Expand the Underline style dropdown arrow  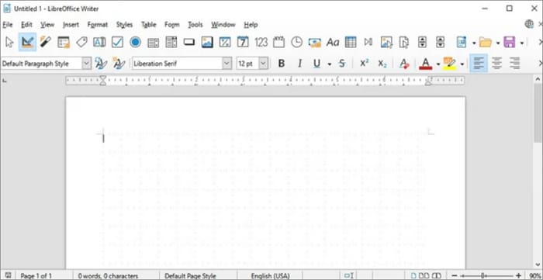coord(330,64)
